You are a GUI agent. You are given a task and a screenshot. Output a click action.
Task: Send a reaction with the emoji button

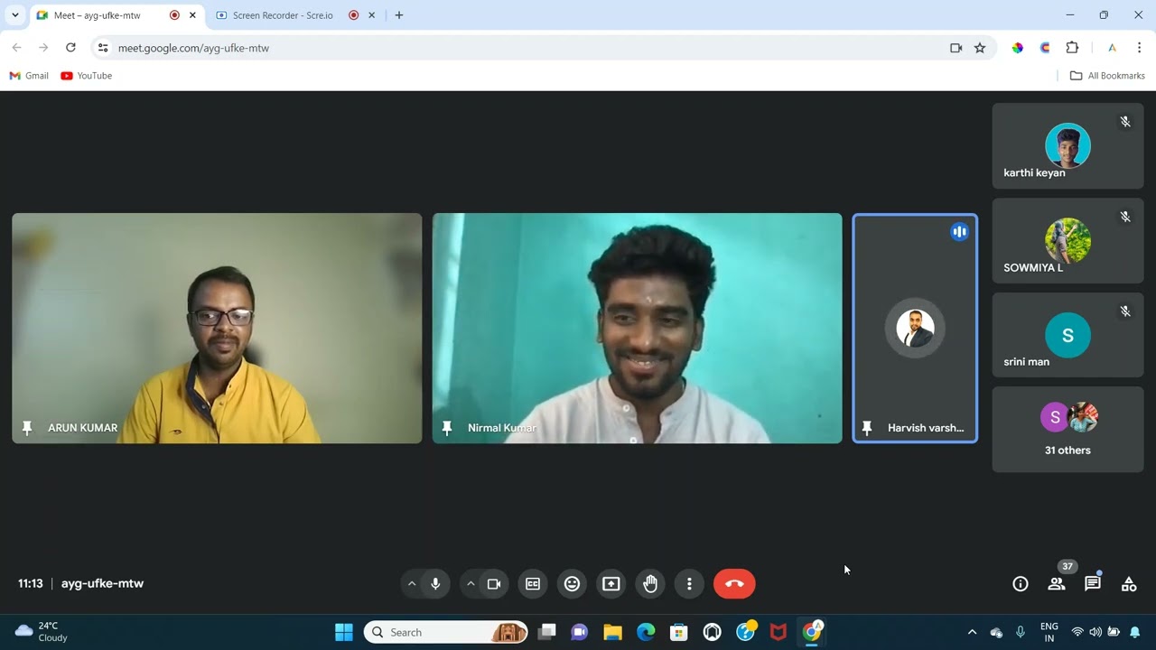click(x=572, y=584)
